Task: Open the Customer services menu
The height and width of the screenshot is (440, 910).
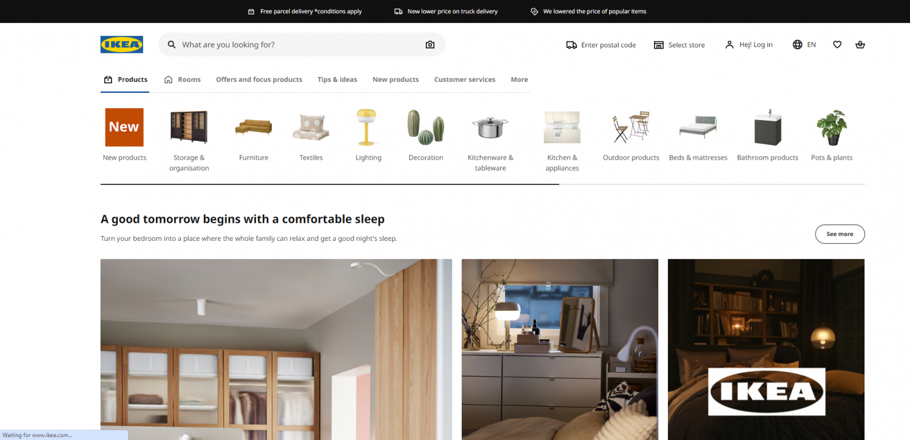Action: [x=465, y=80]
